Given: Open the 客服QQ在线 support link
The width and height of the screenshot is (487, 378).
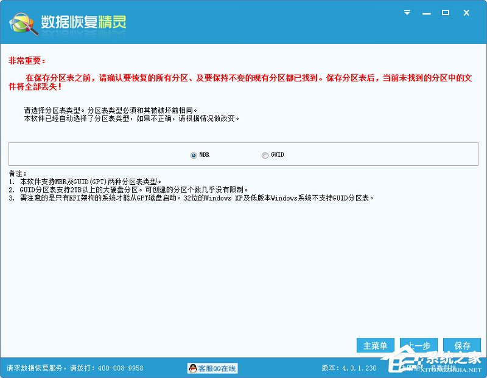Looking at the screenshot, I should point(212,368).
